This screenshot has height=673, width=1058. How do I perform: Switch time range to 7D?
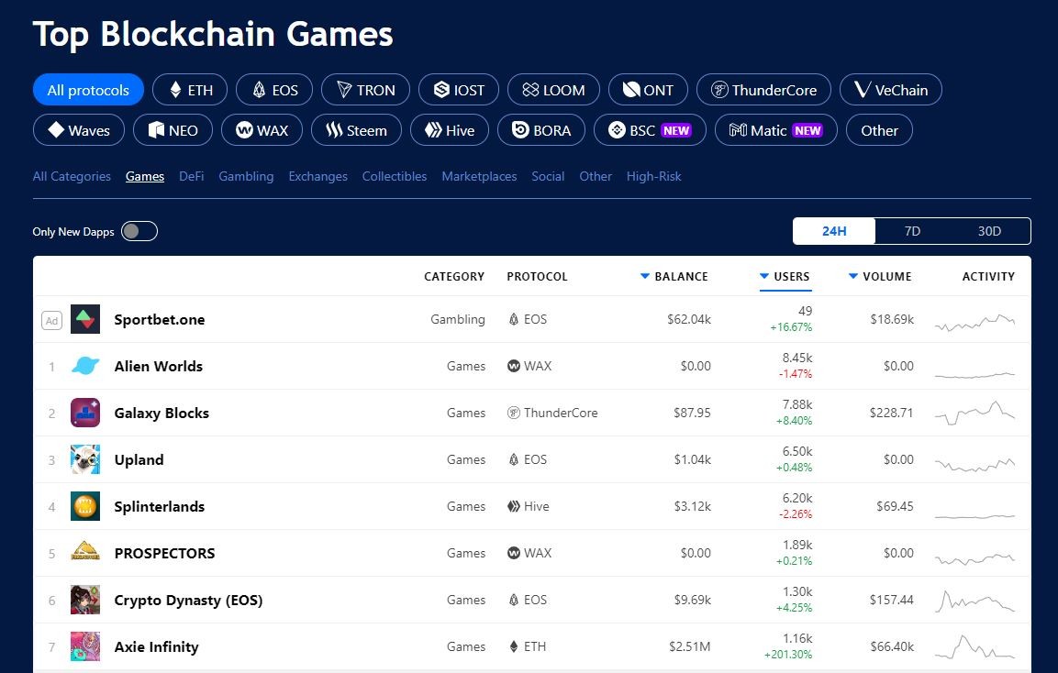[912, 231]
